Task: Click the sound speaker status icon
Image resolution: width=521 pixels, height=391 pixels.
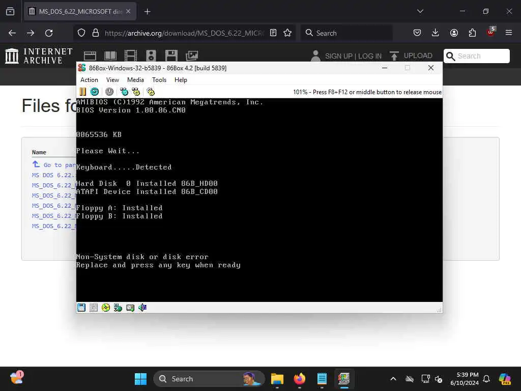Action: tap(142, 308)
